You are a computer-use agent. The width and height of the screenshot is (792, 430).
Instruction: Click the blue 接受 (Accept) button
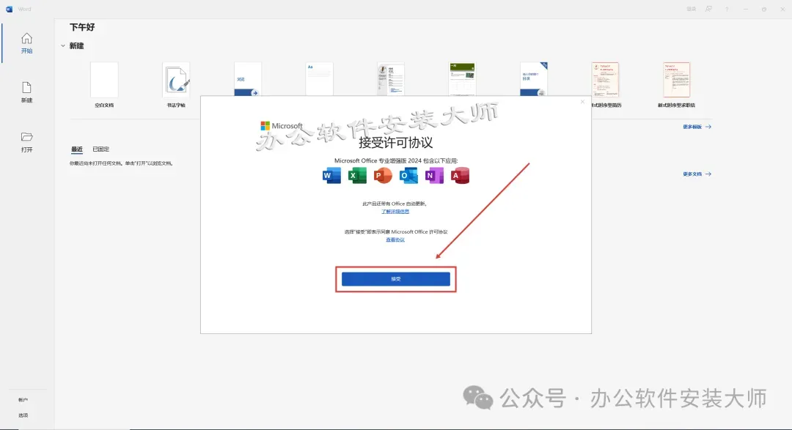(x=395, y=278)
